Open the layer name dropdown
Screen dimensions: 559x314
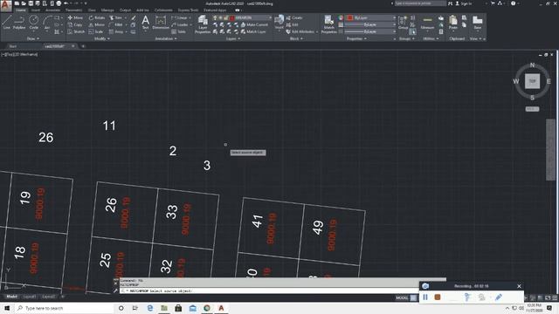243,17
